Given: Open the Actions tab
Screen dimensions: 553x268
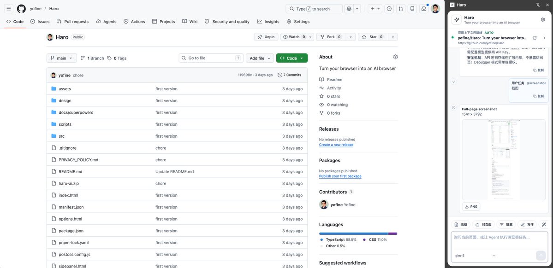Looking at the screenshot, I should click(x=134, y=22).
